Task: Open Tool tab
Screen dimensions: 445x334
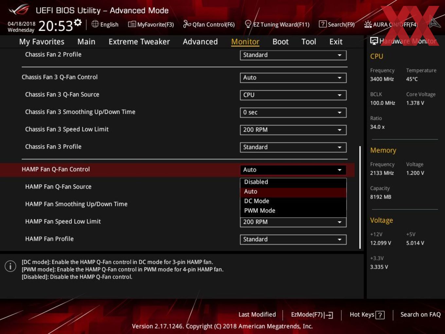Action: [x=309, y=42]
